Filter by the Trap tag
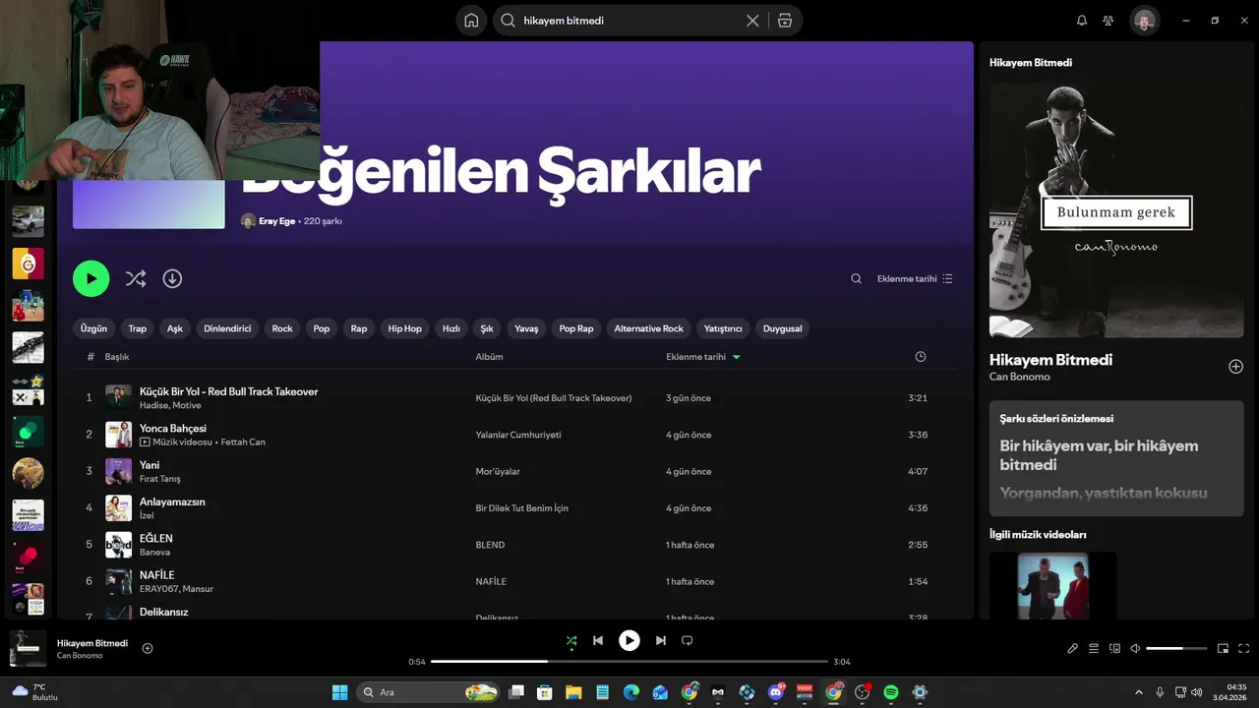 [x=138, y=328]
